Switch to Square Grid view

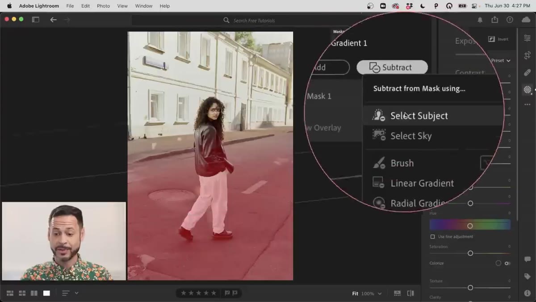22,293
